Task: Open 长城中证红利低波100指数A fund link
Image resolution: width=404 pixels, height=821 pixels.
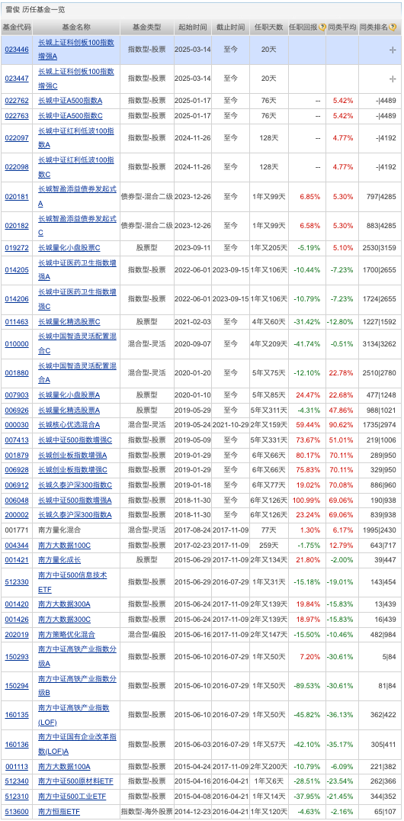Action: tap(76, 137)
